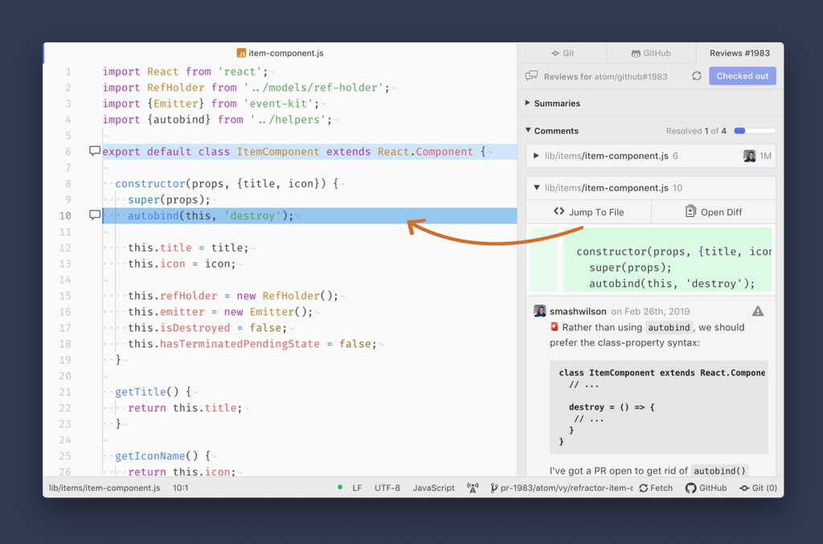Open Diff for the reviewed file

point(712,211)
